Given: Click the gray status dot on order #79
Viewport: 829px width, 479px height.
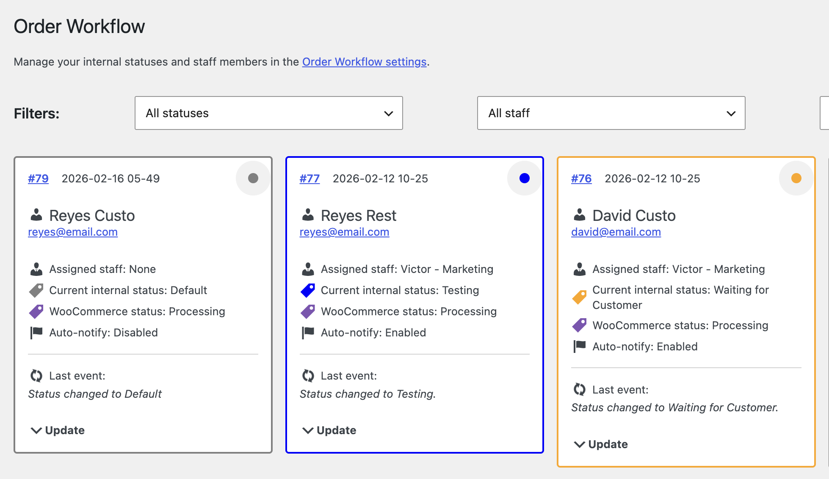Looking at the screenshot, I should 253,178.
